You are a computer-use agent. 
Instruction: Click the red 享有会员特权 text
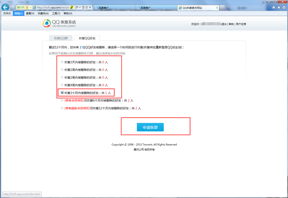[74, 100]
